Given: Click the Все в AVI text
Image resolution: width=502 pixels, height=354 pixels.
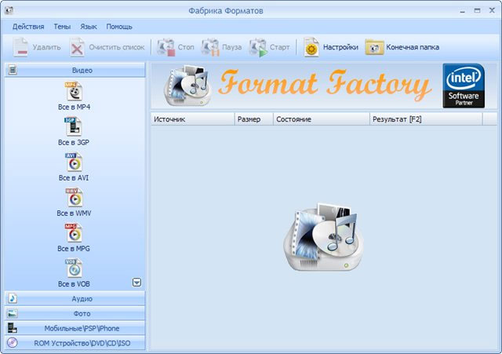Looking at the screenshot, I should click(74, 178).
